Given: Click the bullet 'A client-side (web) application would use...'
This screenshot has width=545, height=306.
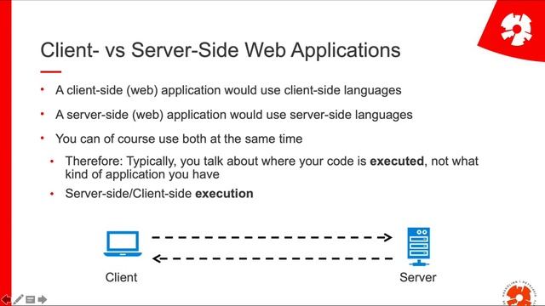Looking at the screenshot, I should pyautogui.click(x=228, y=90).
